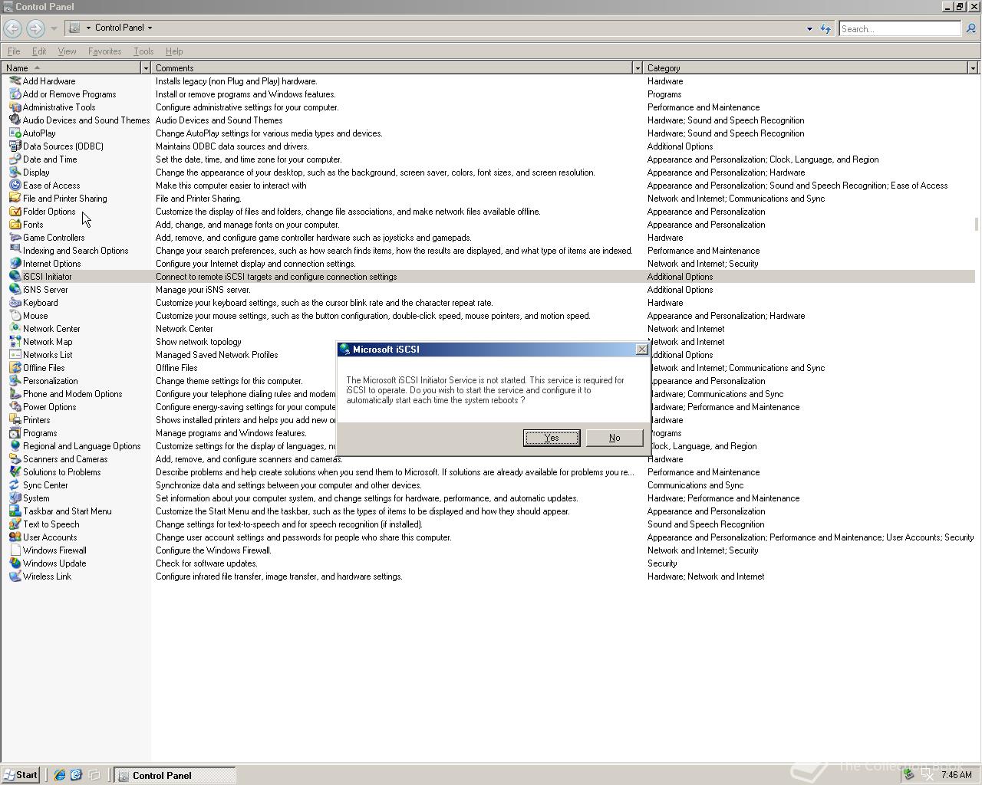The height and width of the screenshot is (785, 982).
Task: Click the vertical scrollbar thumb
Action: pos(977,224)
